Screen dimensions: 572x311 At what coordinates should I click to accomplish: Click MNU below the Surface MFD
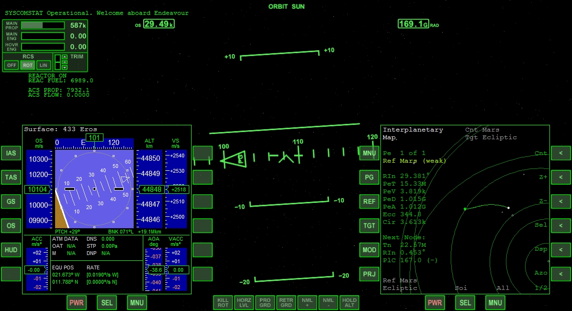tap(137, 302)
